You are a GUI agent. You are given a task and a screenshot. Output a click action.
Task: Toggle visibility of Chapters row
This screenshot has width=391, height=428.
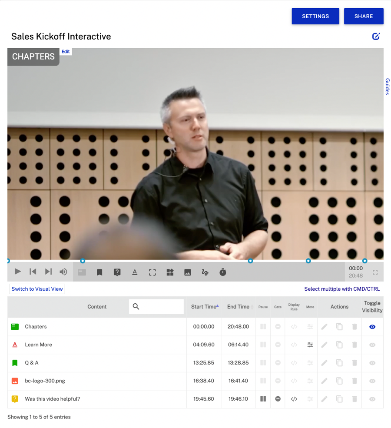click(x=372, y=327)
